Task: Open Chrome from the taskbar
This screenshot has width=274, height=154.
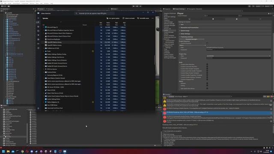Action: (x=22, y=151)
